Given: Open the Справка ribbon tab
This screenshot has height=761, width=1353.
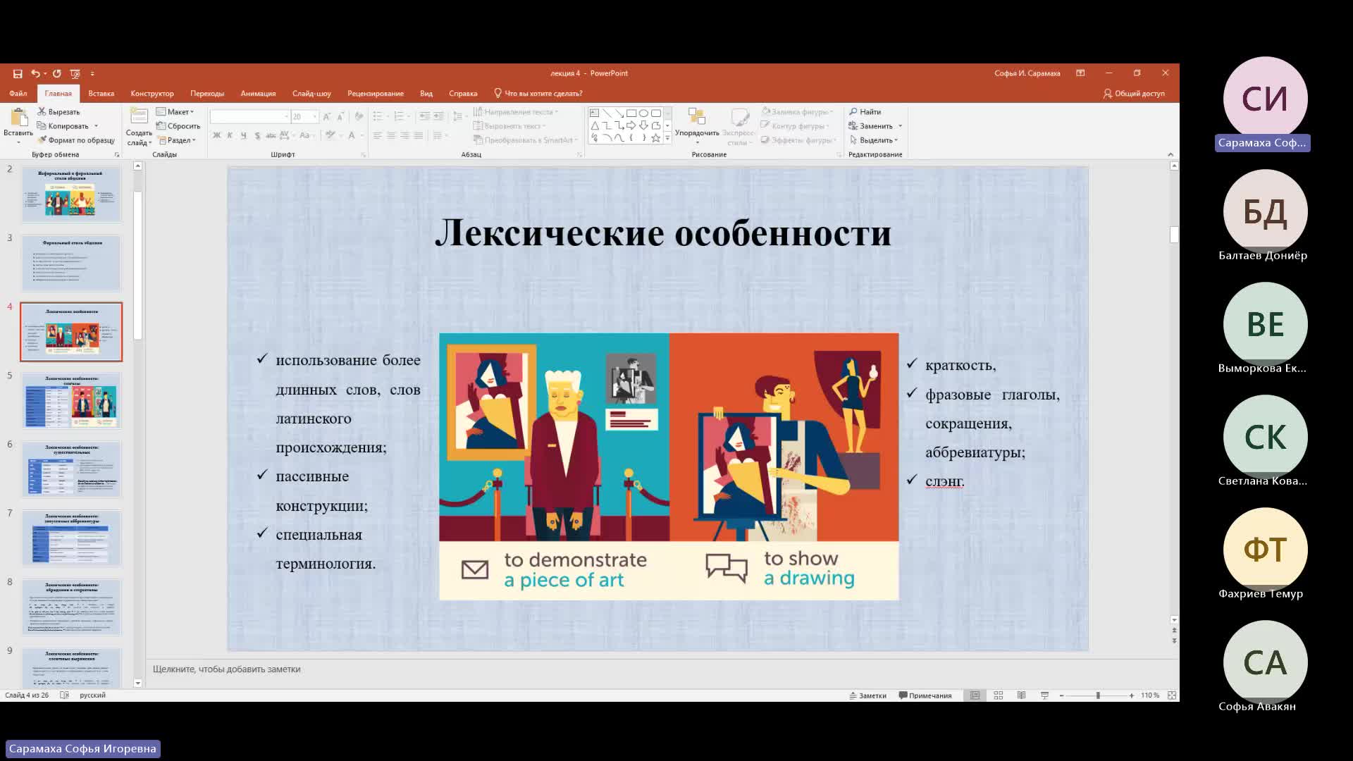Looking at the screenshot, I should pos(463,93).
